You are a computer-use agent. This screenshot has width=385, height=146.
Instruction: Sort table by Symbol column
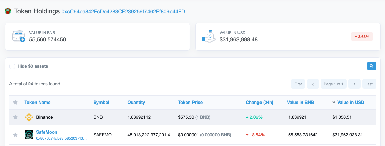click(x=101, y=102)
